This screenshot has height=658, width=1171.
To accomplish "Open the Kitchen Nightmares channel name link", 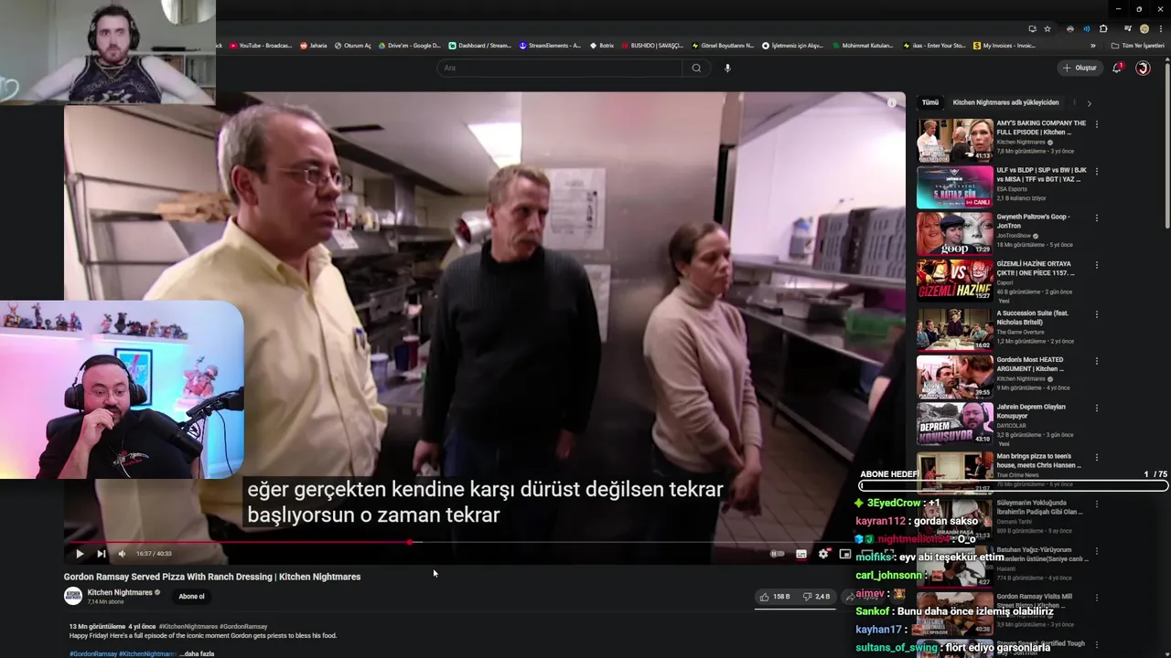I will click(120, 592).
